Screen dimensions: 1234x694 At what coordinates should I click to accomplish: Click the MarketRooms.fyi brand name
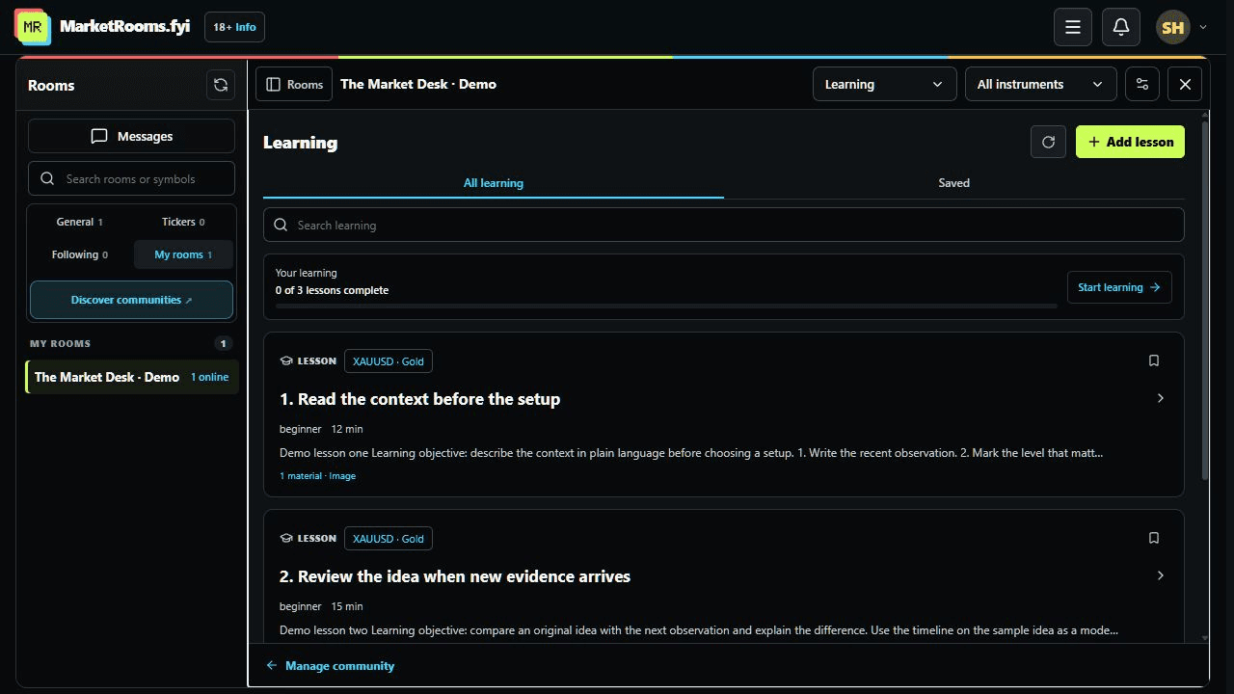coord(124,26)
